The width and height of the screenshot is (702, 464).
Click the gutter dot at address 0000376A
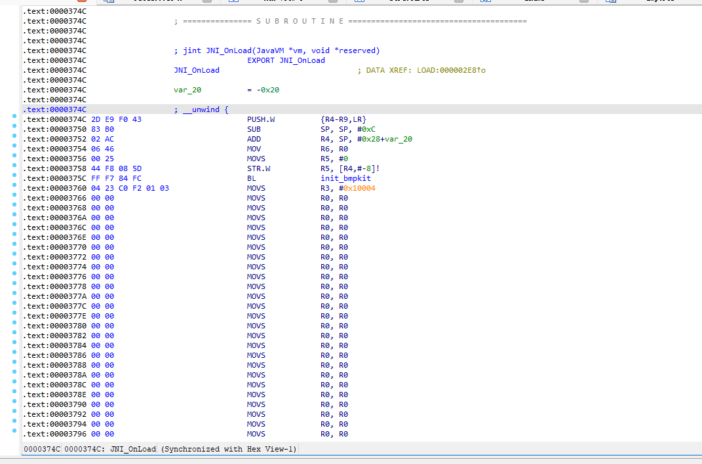click(14, 214)
